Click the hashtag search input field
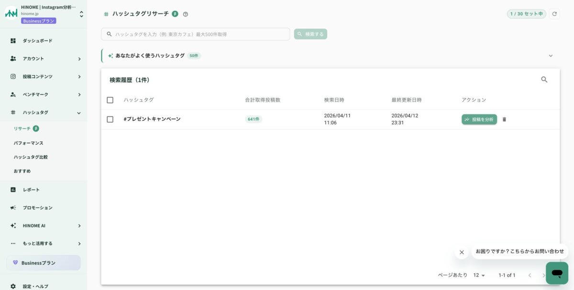 click(191, 34)
